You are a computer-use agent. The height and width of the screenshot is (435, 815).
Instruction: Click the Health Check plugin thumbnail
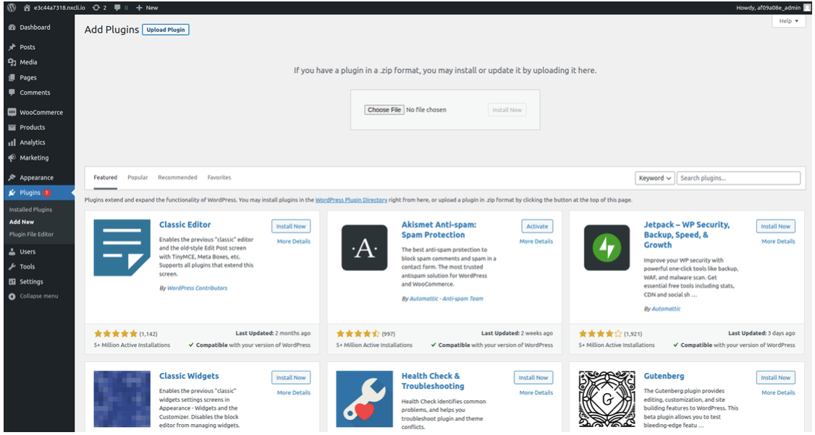364,399
